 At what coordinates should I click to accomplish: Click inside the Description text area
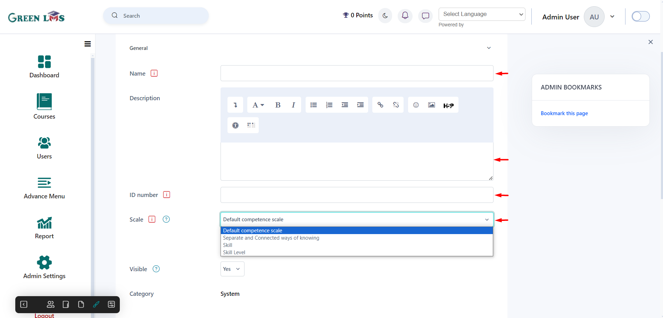357,161
